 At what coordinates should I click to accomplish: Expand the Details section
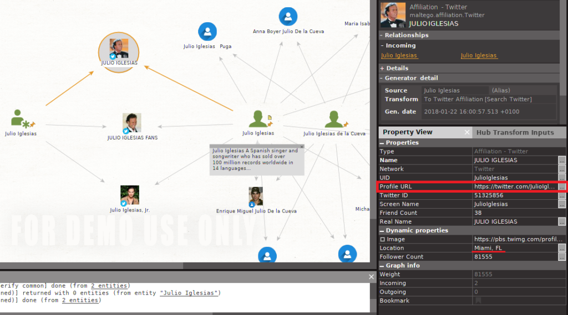click(x=382, y=68)
